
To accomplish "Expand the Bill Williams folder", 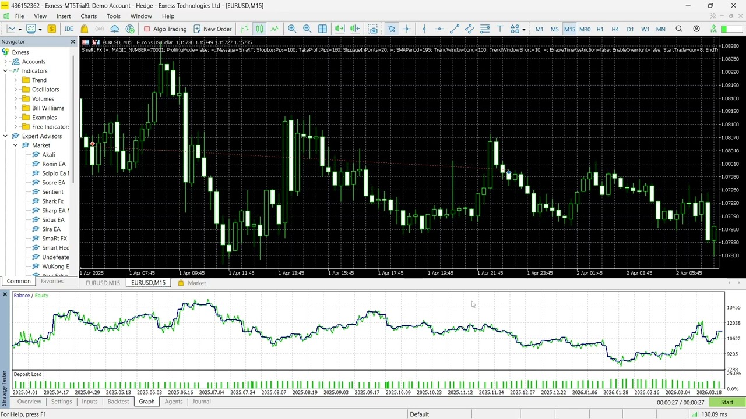I will [16, 108].
